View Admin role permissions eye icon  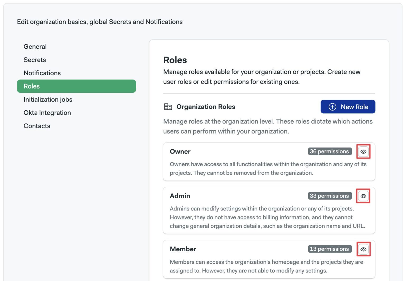click(363, 196)
